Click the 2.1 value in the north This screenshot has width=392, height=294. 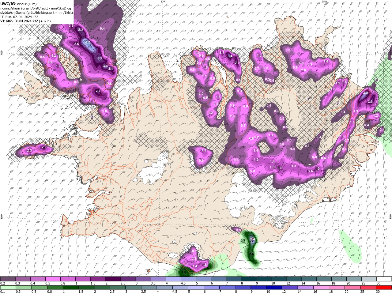click(x=222, y=53)
